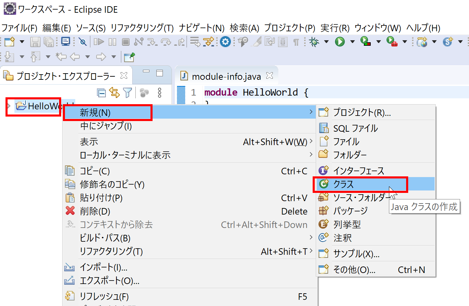
Task: Click the Run External Tools toolbox icon
Action: (392, 42)
